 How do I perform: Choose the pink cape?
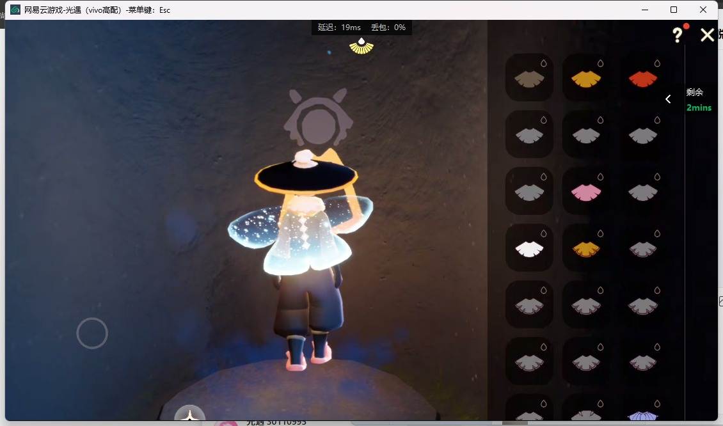point(586,191)
